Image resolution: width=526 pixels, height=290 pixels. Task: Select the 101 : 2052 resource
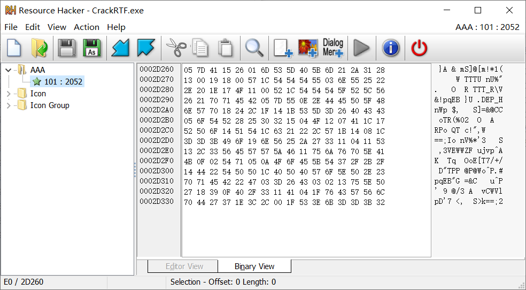point(64,81)
